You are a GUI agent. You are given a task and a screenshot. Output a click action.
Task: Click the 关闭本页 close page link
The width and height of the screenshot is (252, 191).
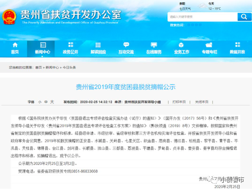pyautogui.click(x=202, y=102)
